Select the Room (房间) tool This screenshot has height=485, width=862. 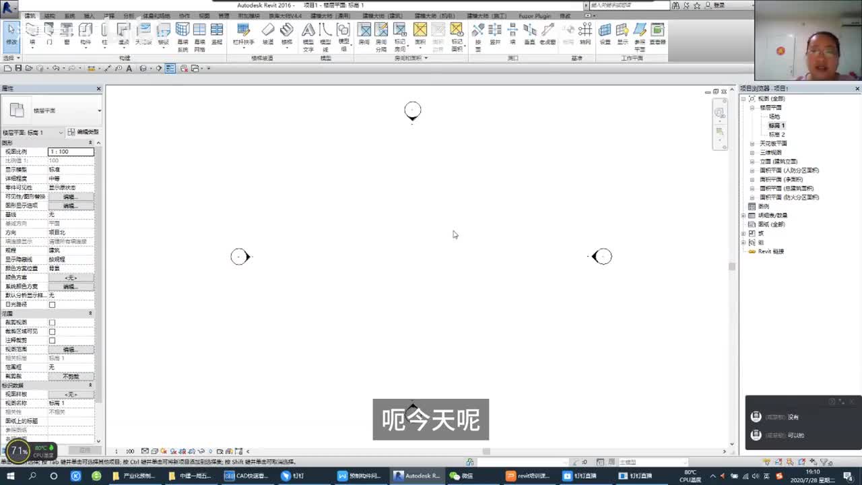click(x=364, y=34)
